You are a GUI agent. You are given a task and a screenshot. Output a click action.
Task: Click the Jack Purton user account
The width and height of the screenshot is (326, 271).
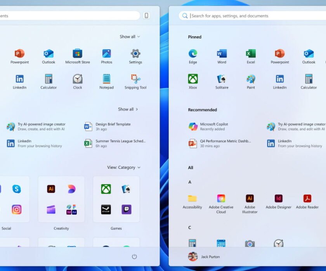click(204, 257)
